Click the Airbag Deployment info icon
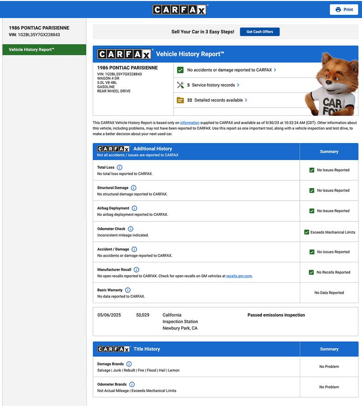 tap(134, 208)
